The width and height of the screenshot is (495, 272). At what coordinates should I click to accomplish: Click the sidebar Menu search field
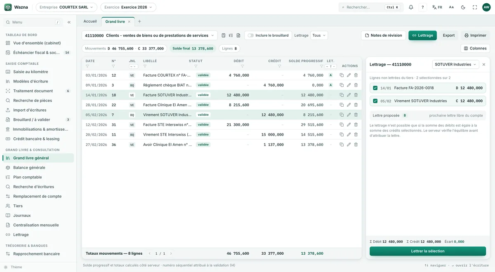[x=33, y=22]
